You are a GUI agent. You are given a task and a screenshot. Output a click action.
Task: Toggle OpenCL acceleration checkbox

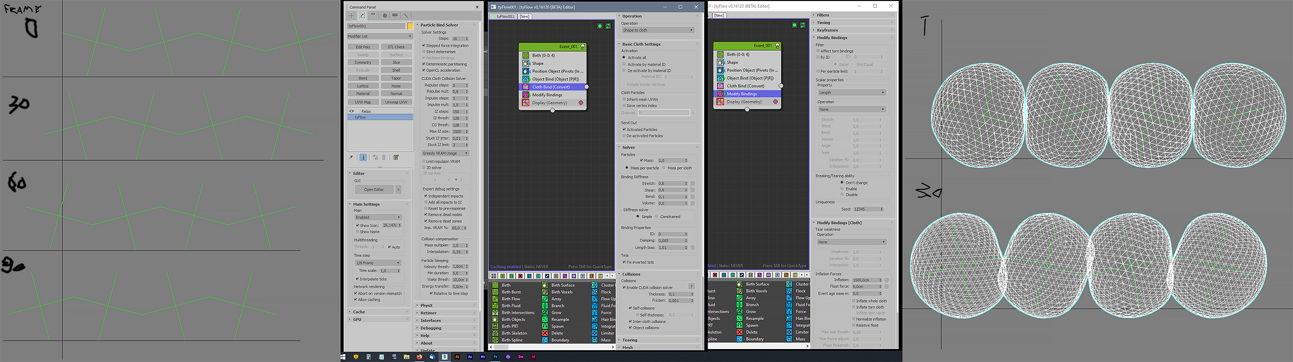click(x=424, y=70)
